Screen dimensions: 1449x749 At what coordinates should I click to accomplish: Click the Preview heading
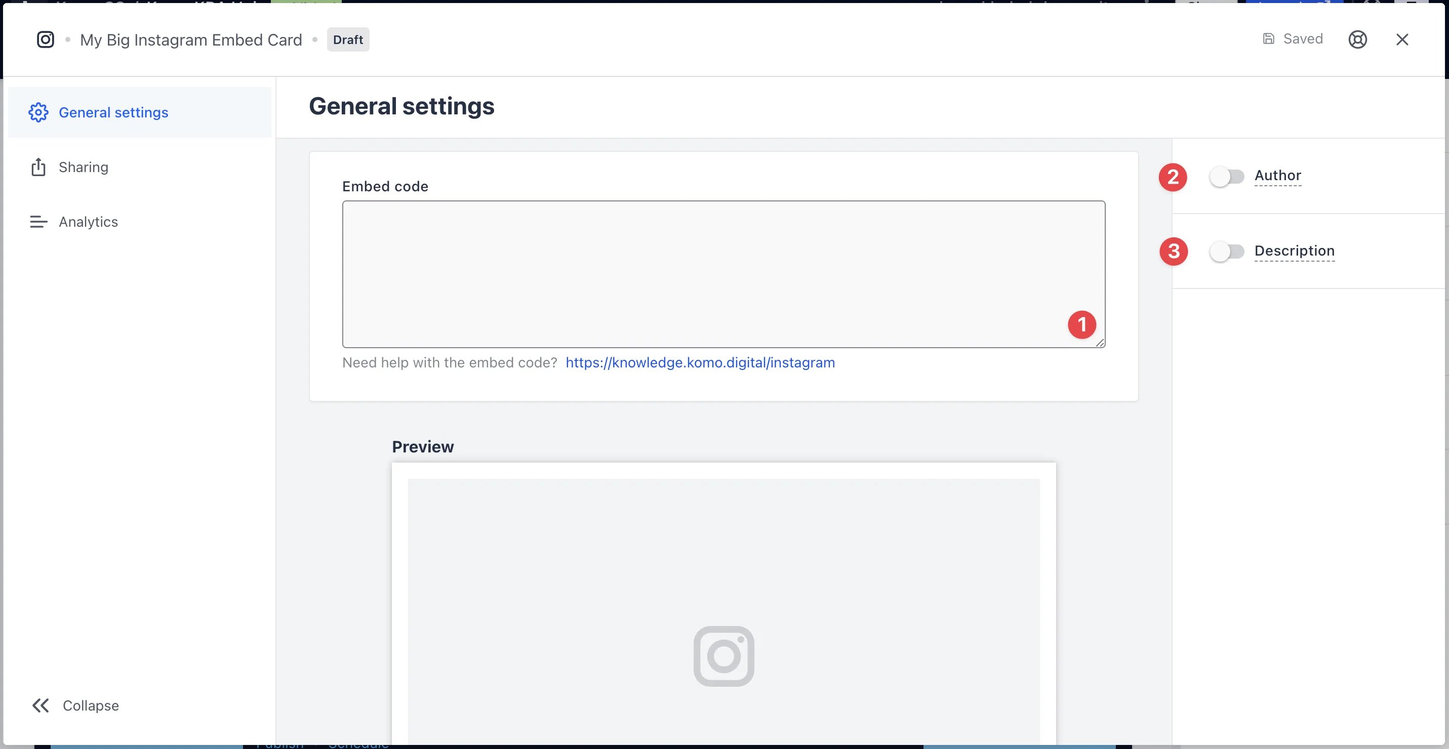point(423,447)
